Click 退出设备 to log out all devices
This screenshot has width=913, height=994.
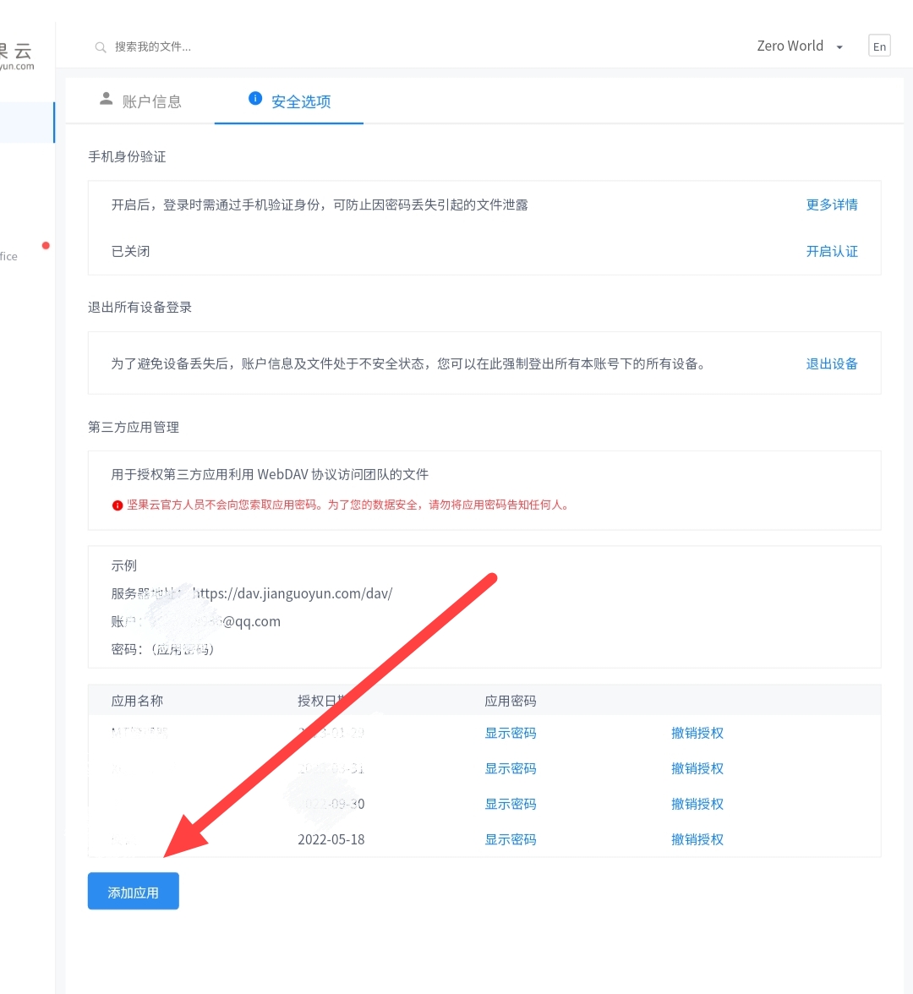(831, 363)
